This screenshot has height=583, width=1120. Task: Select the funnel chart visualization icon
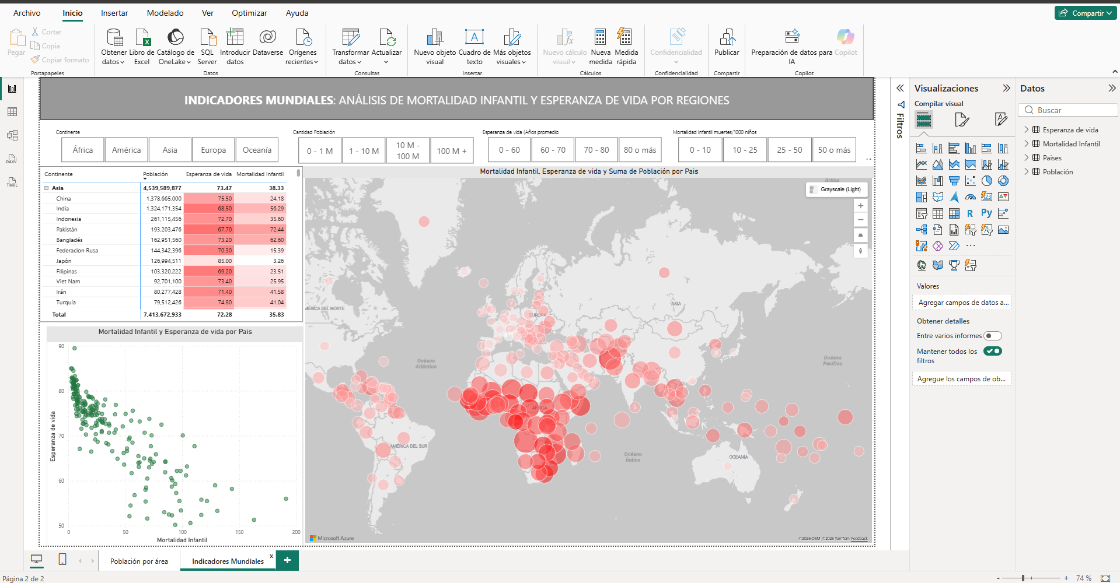tap(954, 181)
